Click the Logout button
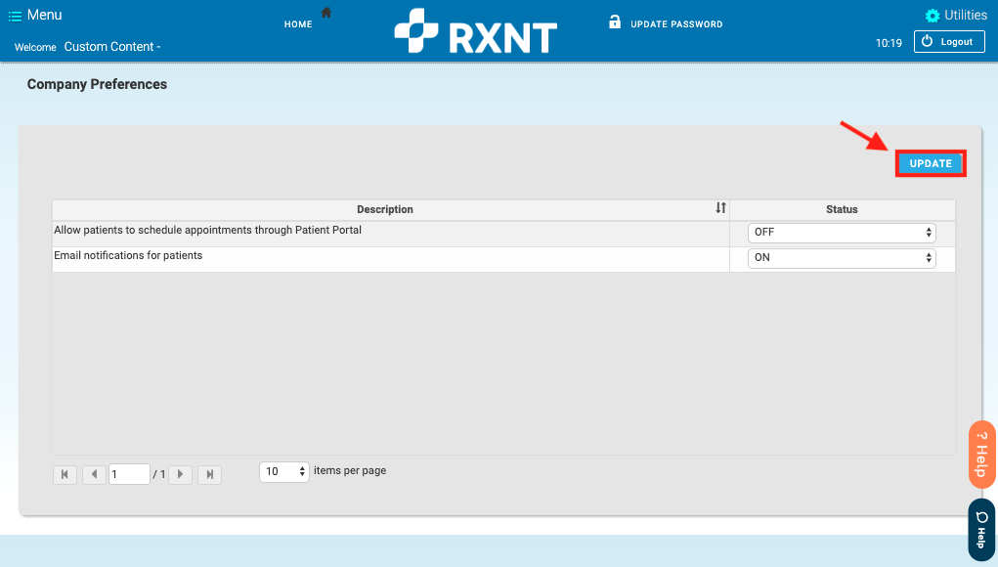998x567 pixels. click(950, 42)
